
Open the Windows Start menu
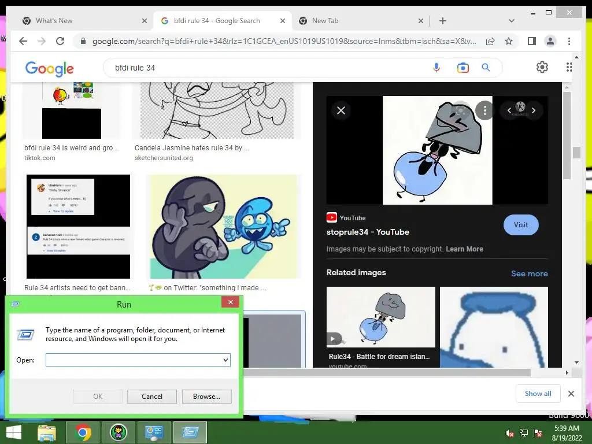(14, 432)
